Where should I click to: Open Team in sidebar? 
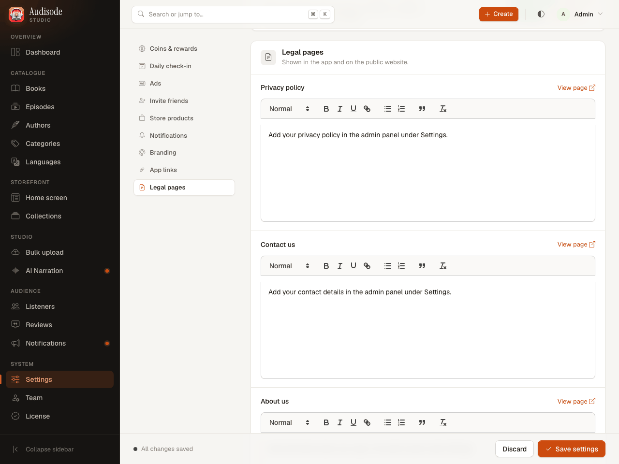point(60,398)
